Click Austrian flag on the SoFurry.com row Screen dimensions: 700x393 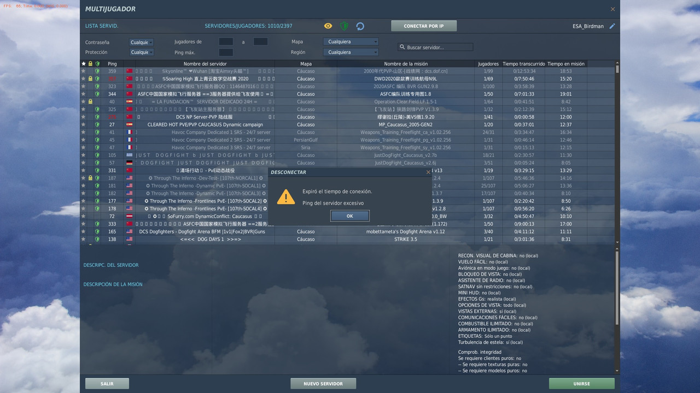tap(130, 216)
